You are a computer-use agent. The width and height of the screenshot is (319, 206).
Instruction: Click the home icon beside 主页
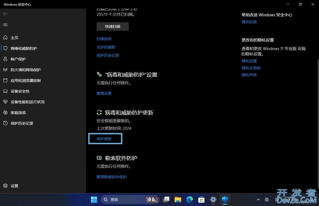coord(5,37)
